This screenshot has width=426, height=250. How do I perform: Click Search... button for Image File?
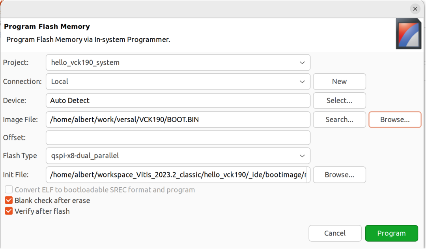(x=339, y=119)
